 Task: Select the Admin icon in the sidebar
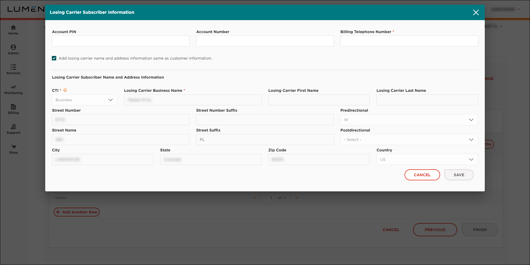coord(13,49)
